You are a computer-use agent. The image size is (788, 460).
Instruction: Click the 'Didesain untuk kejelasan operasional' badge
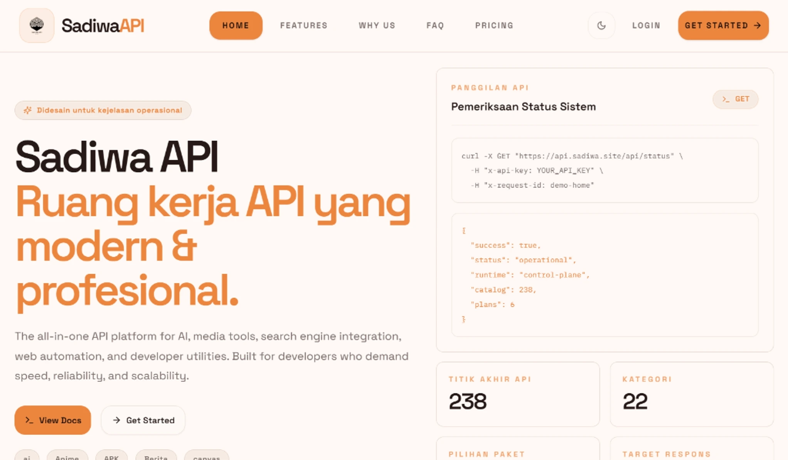click(x=103, y=110)
